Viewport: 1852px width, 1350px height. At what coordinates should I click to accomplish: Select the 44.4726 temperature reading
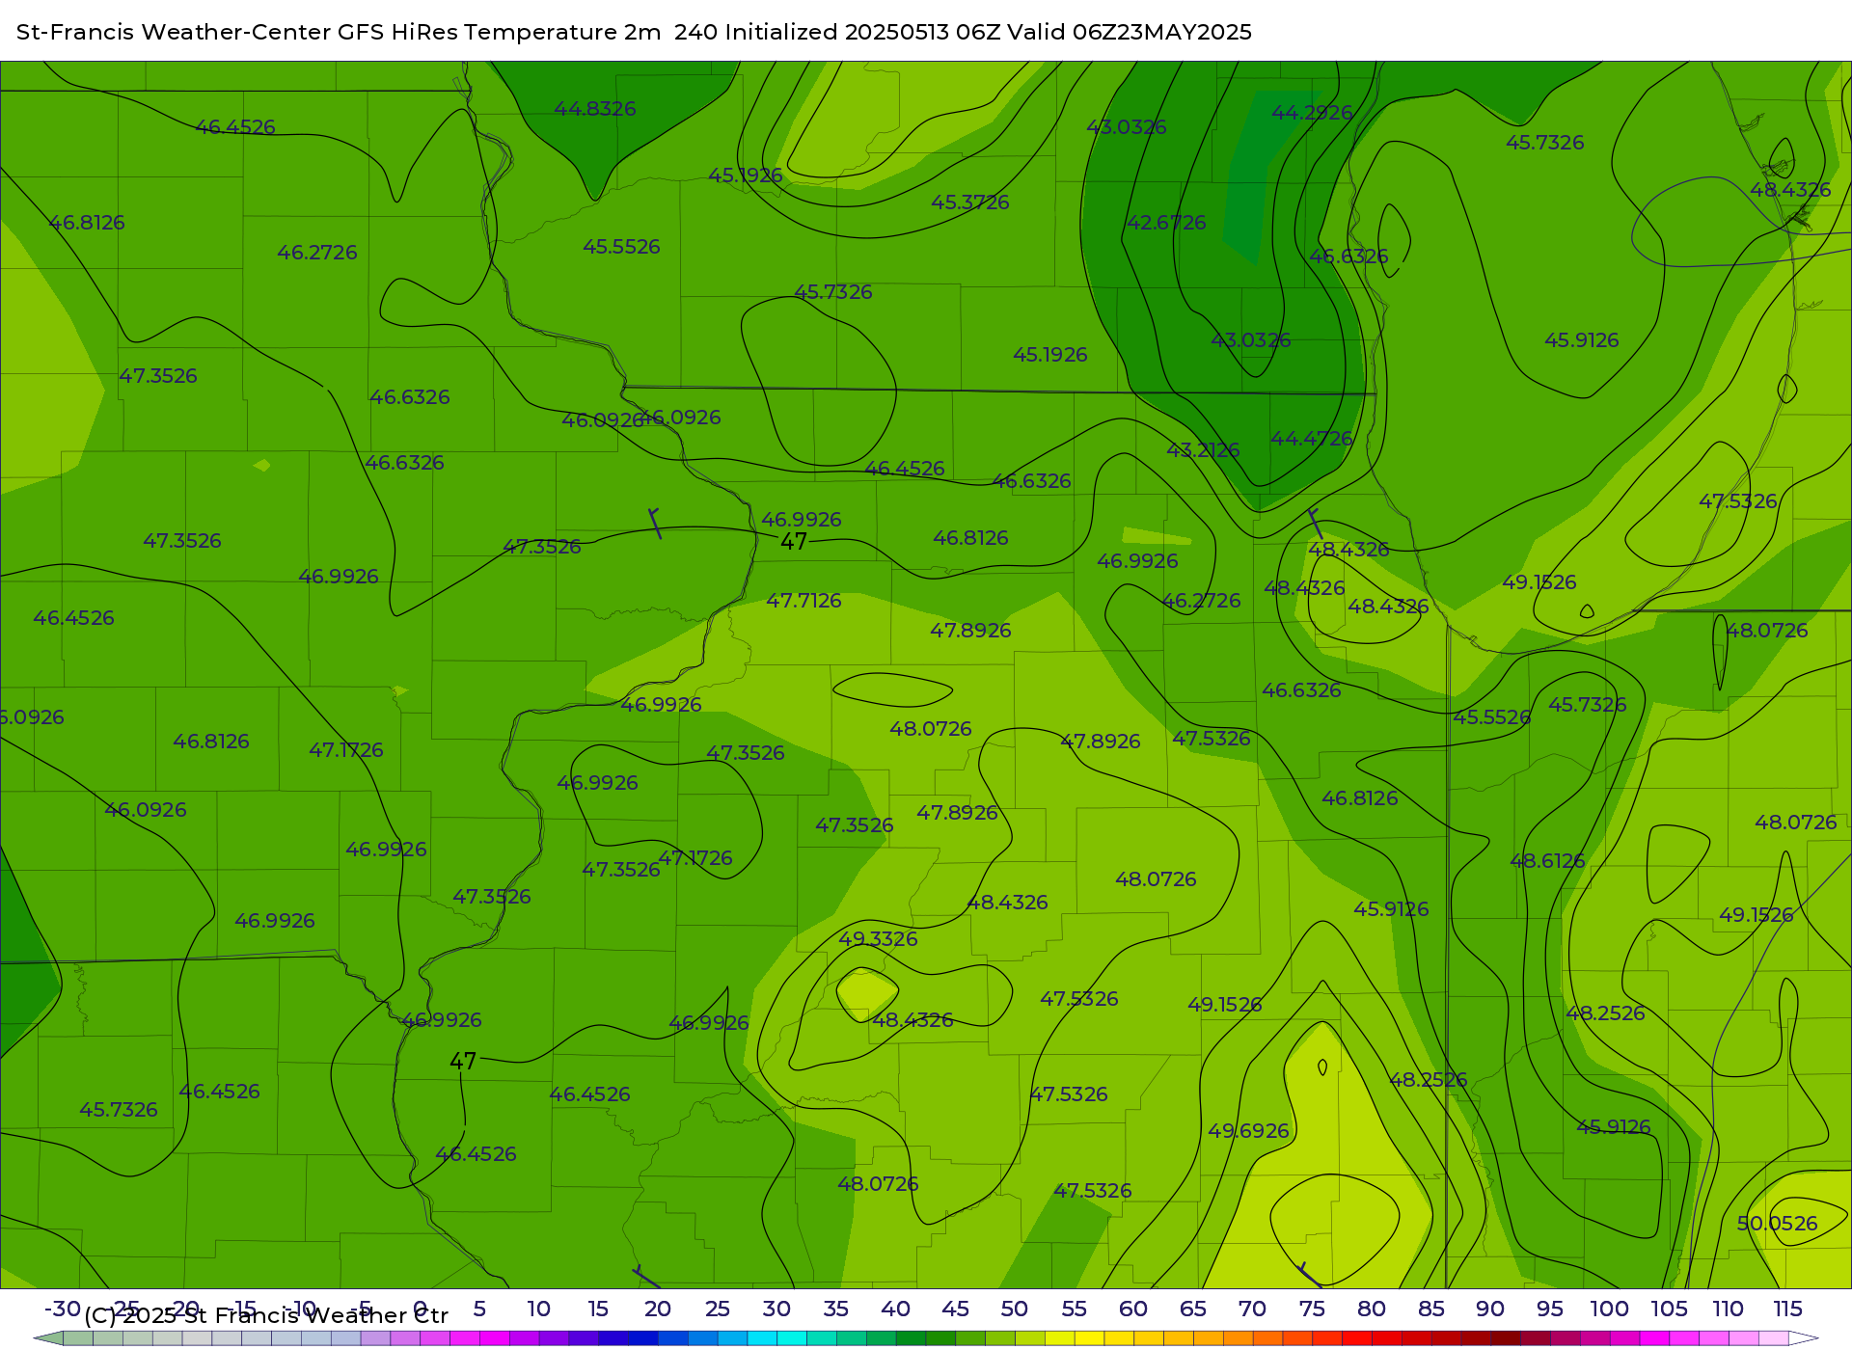click(x=1311, y=439)
